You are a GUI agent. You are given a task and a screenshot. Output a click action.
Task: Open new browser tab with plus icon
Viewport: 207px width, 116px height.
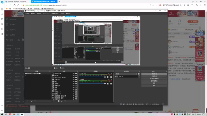pos(59,2)
